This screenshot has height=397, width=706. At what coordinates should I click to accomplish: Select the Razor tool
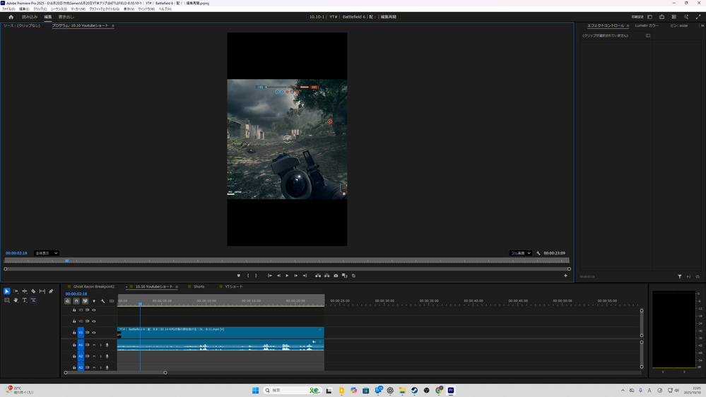tap(33, 291)
